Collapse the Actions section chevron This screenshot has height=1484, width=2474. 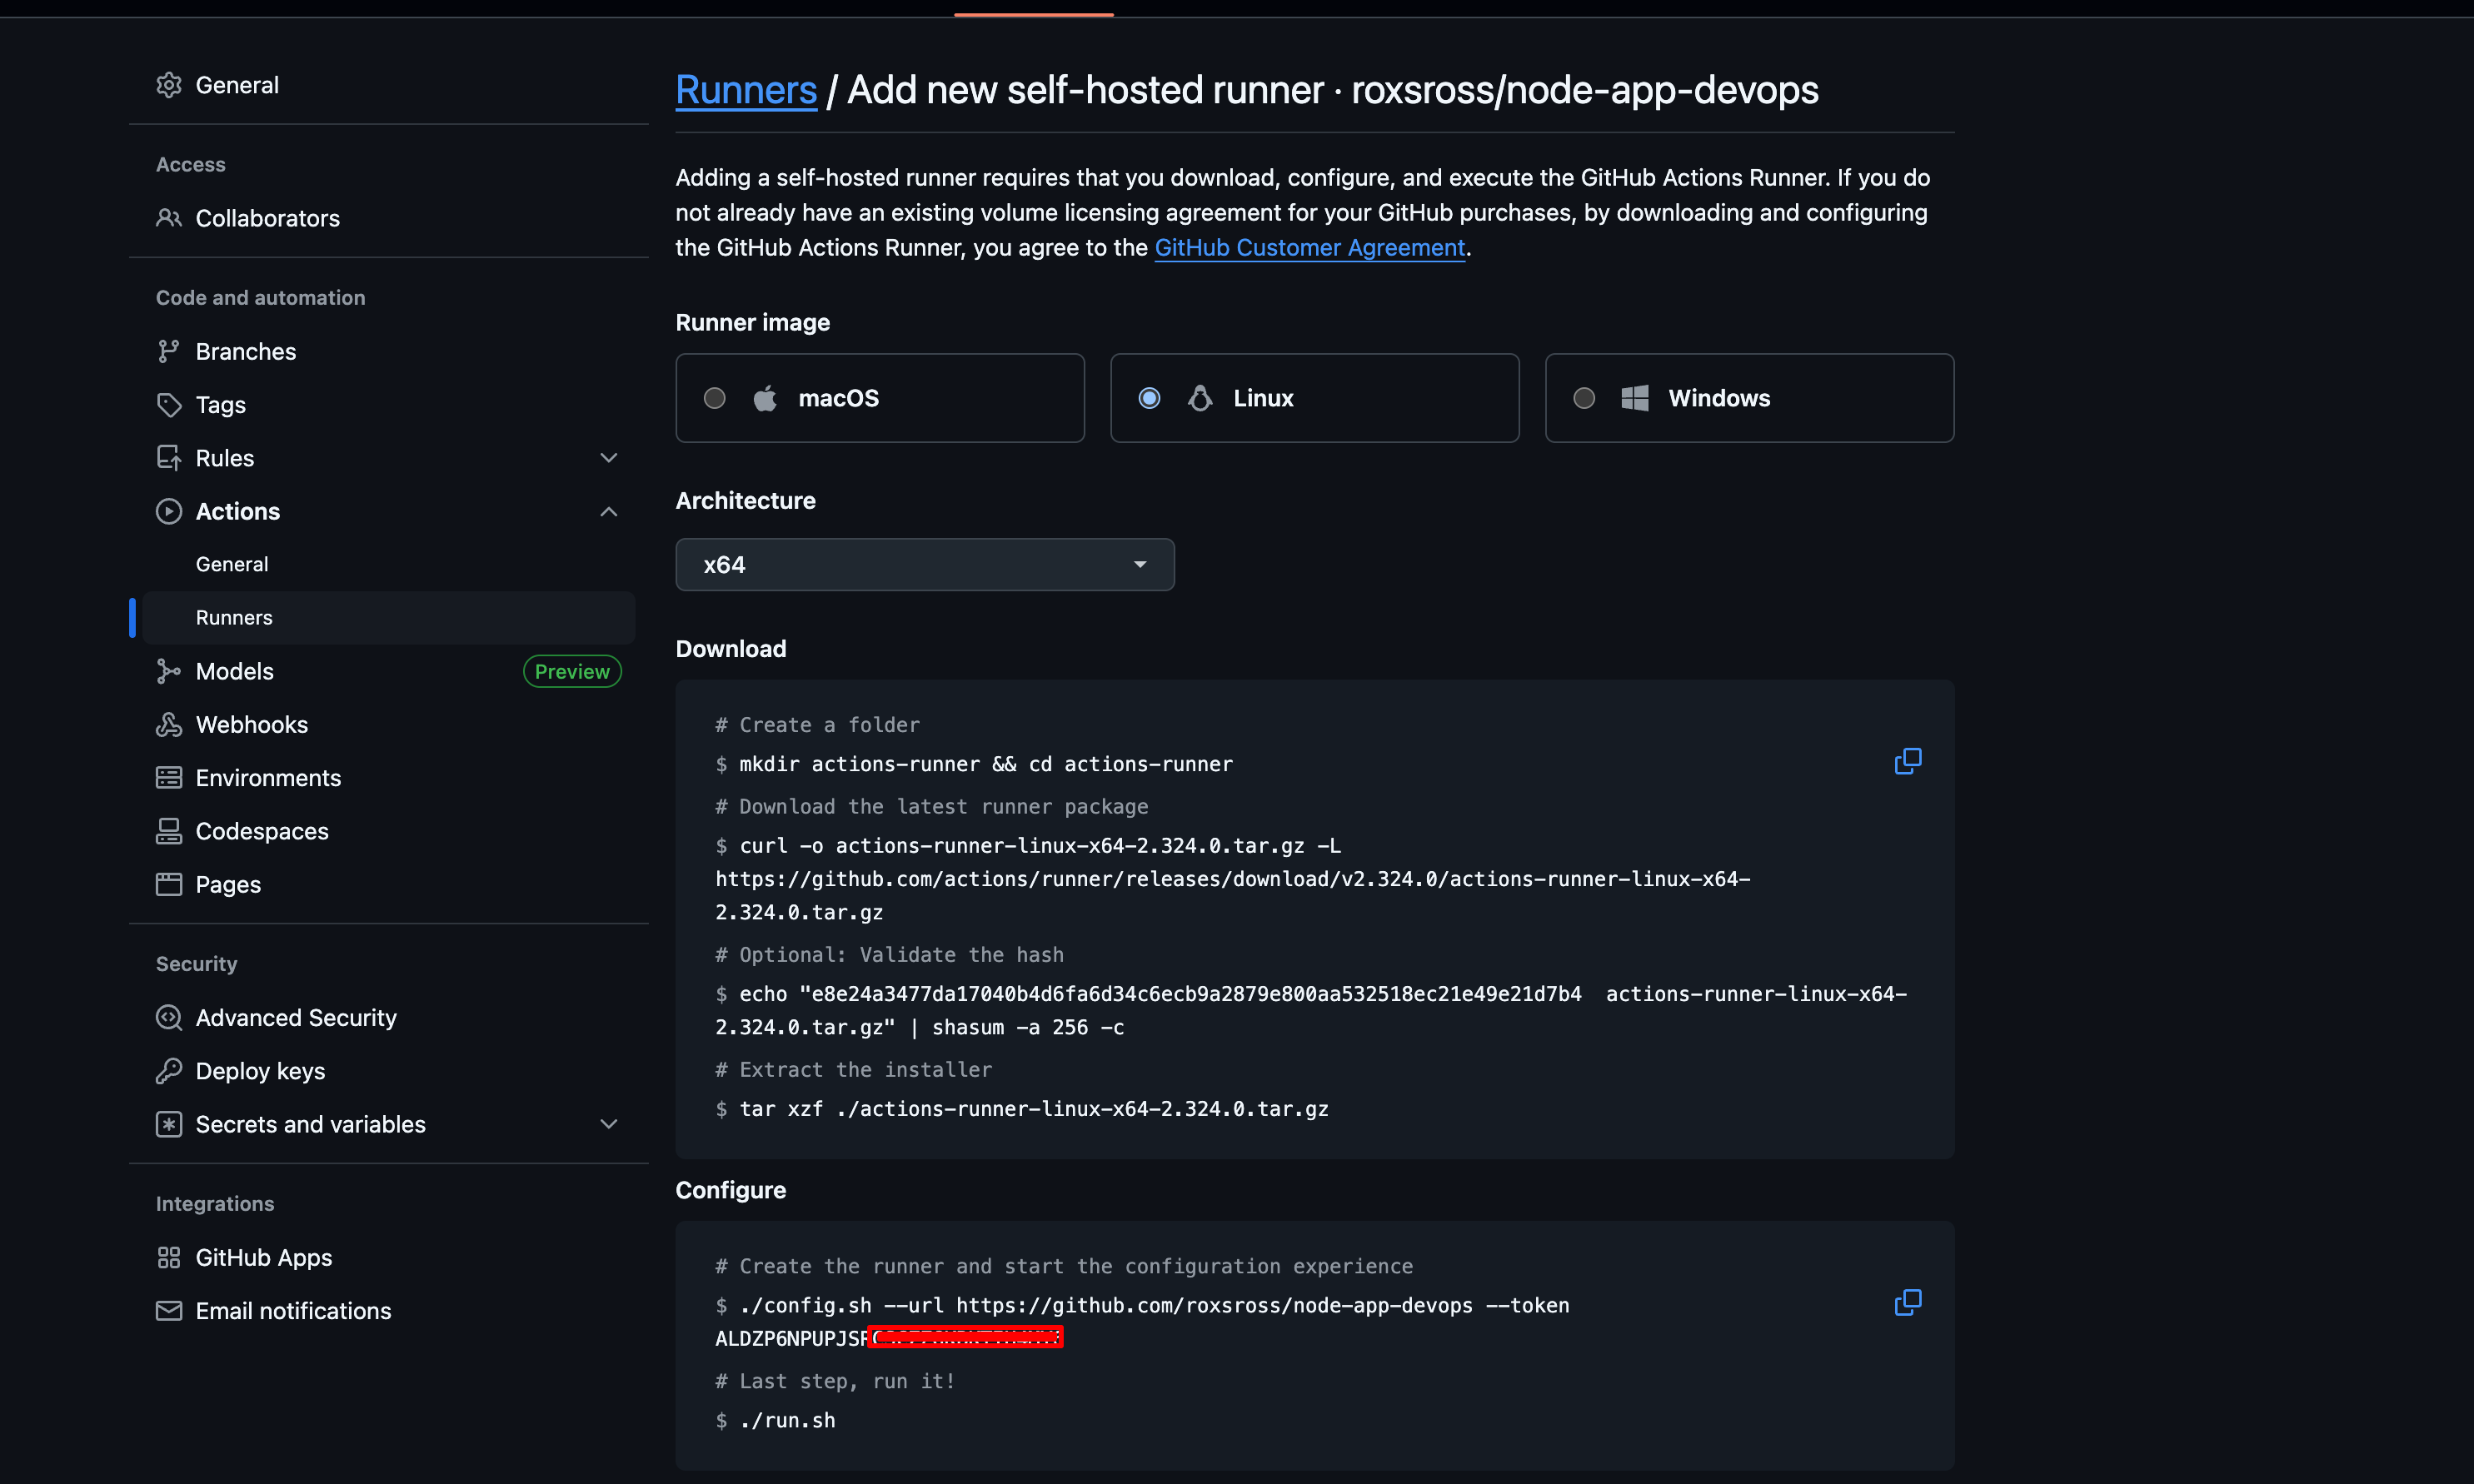pyautogui.click(x=608, y=511)
